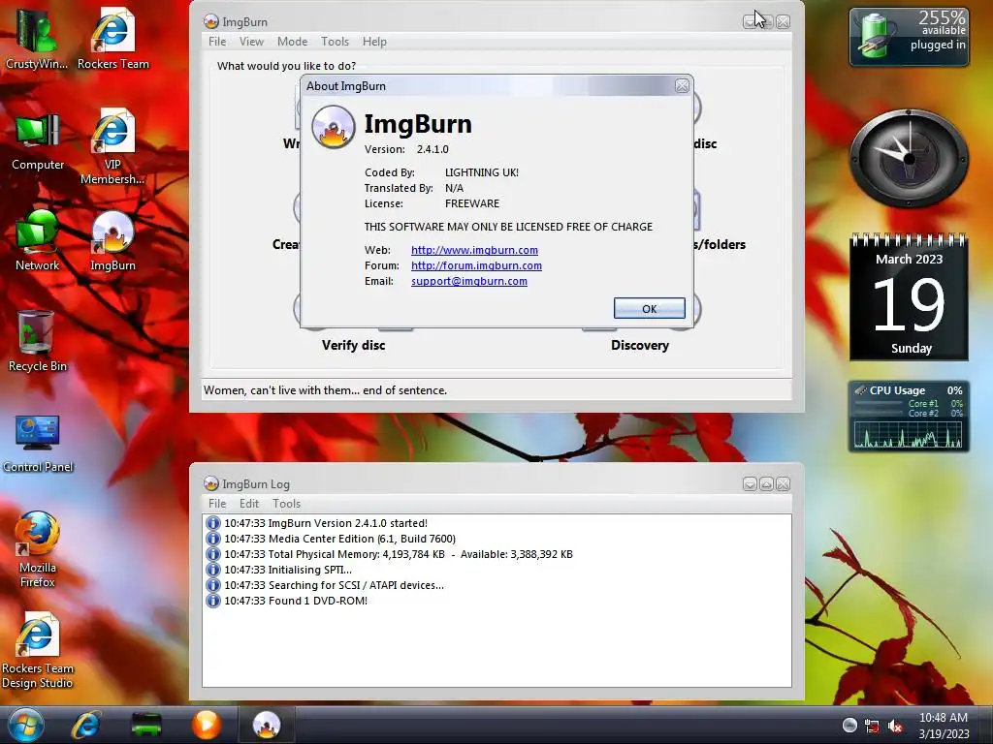Open the Tools menu in ImgBurn
This screenshot has width=993, height=744.
(335, 42)
